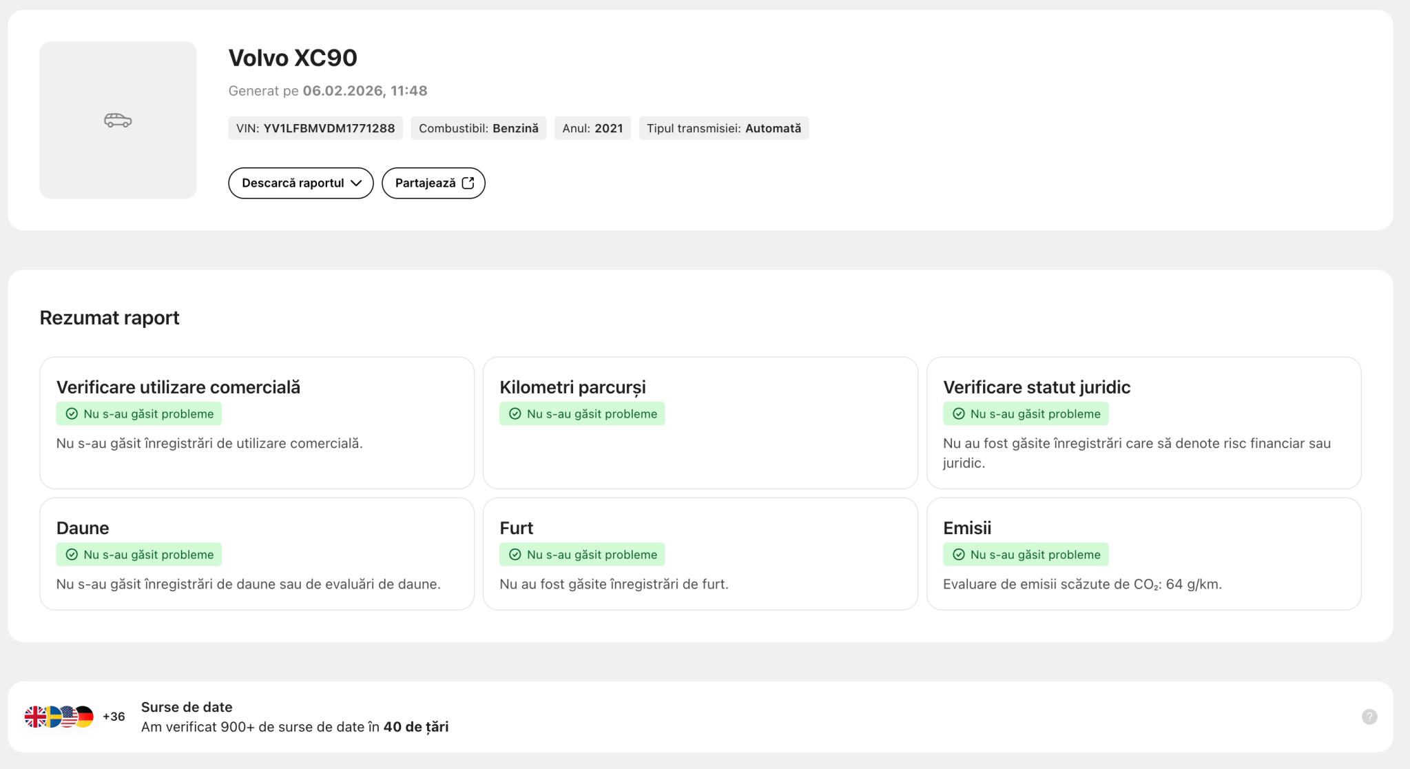Click check icon under Verificare utilizare comercială
This screenshot has height=769, width=1410.
[72, 414]
